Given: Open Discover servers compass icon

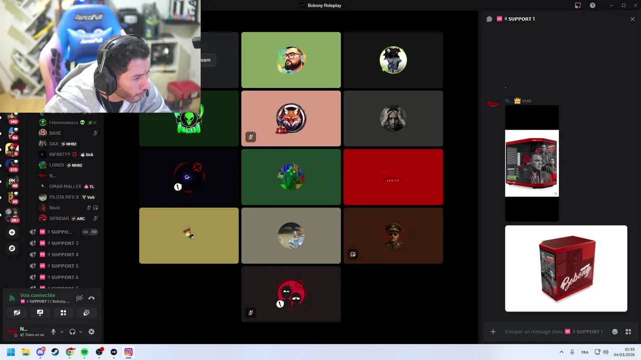Looking at the screenshot, I should coord(12,248).
